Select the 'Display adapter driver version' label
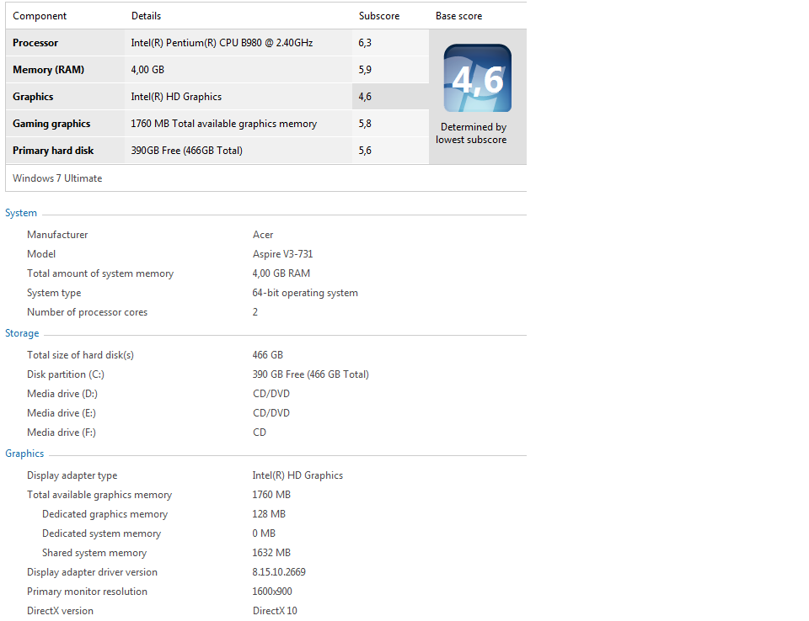 tap(93, 572)
